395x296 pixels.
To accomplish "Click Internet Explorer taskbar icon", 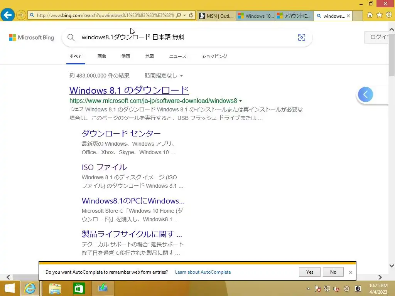I will [30, 288].
